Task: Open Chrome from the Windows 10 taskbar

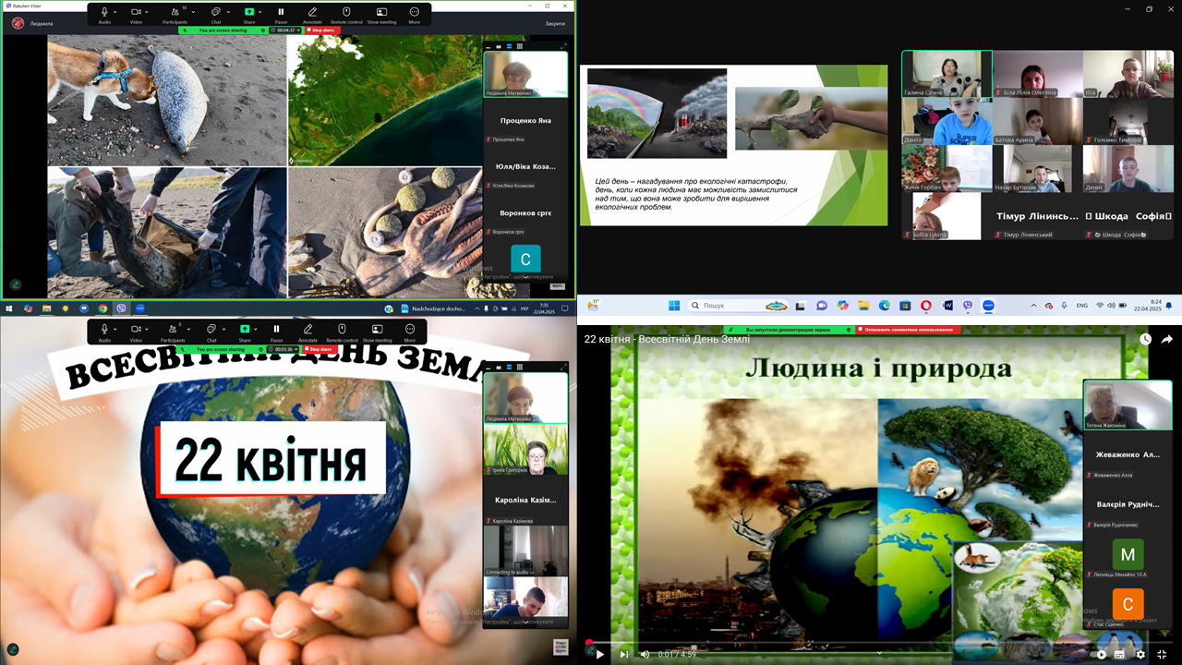Action: click(103, 308)
